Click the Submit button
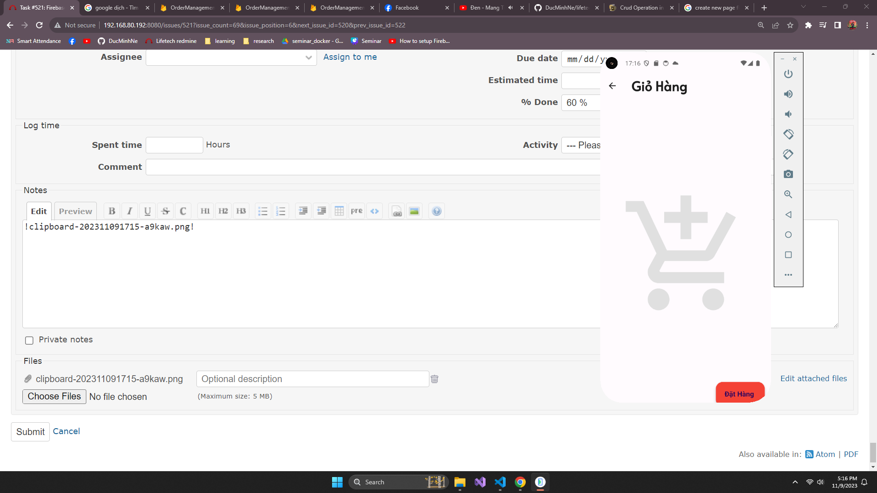 coord(30,432)
